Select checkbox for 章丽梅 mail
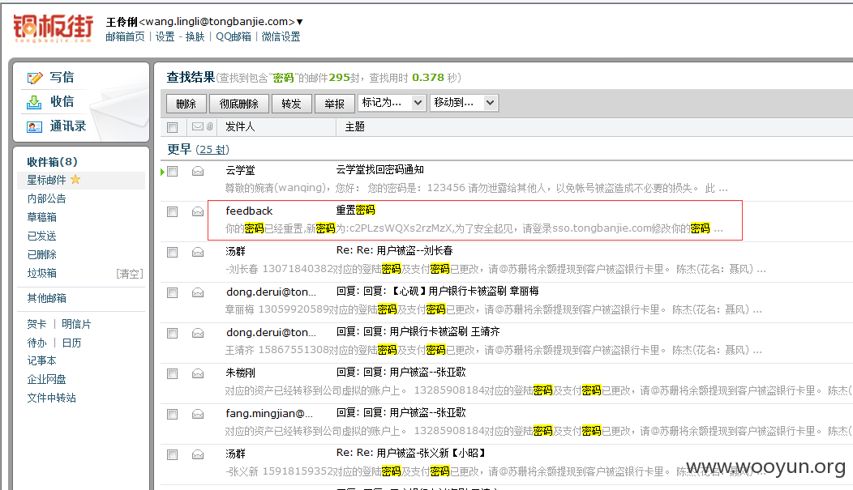 pyautogui.click(x=173, y=293)
